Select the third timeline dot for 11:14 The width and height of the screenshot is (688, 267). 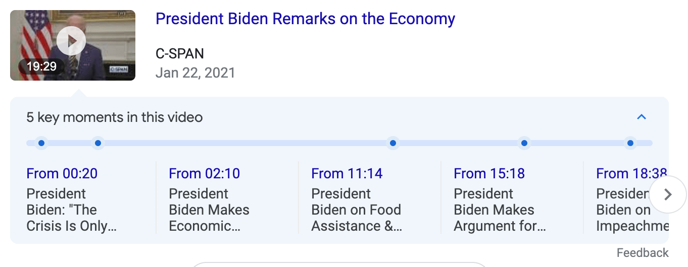(392, 144)
